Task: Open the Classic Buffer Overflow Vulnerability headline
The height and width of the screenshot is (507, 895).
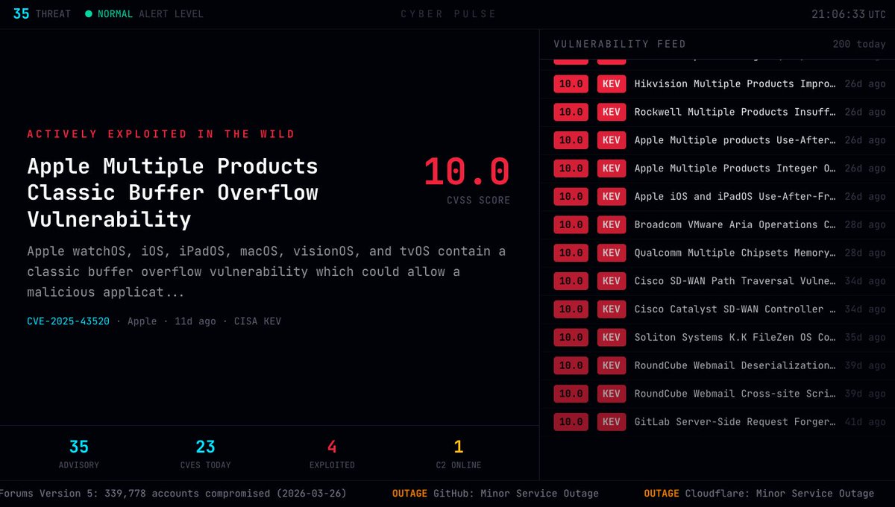Action: click(x=173, y=192)
